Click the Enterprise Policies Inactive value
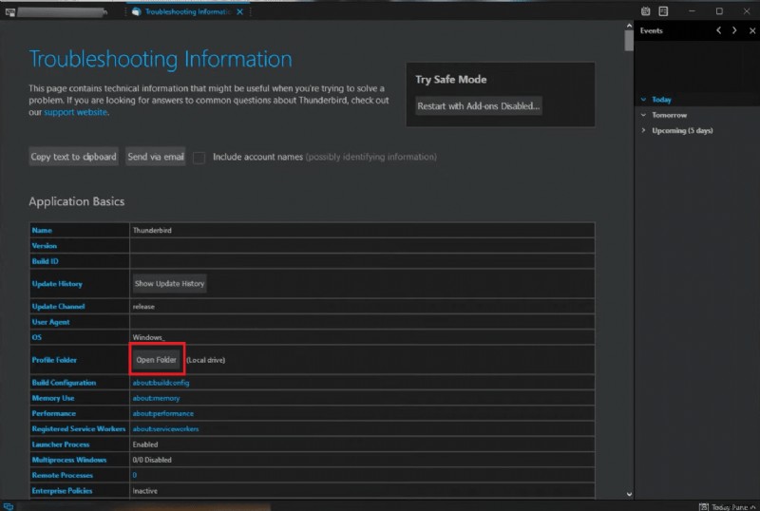Image resolution: width=760 pixels, height=511 pixels. coord(145,491)
